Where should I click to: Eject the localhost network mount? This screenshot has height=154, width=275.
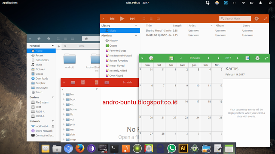pos(53,126)
